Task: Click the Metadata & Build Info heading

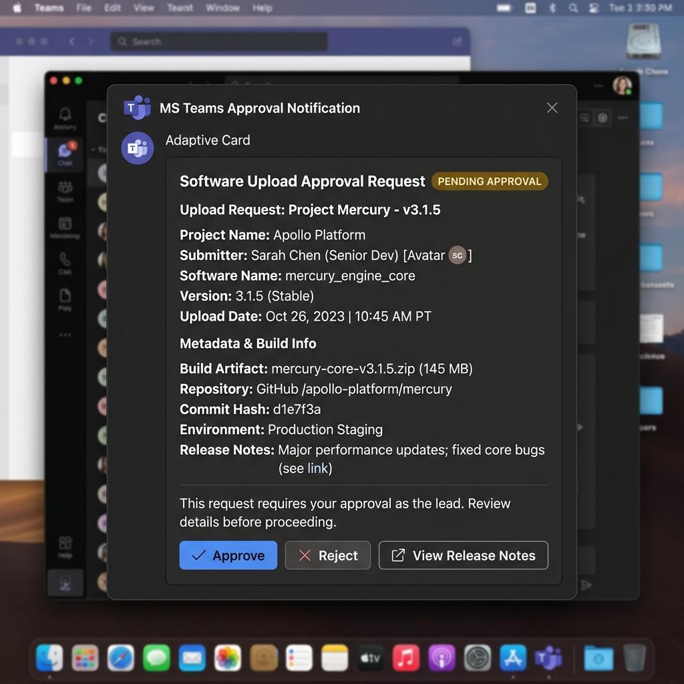Action: [248, 343]
